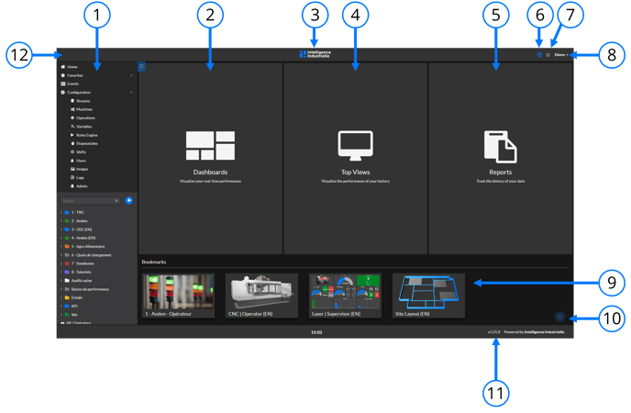
Task: Click the Intelligence Industrielle logo
Action: [x=315, y=55]
